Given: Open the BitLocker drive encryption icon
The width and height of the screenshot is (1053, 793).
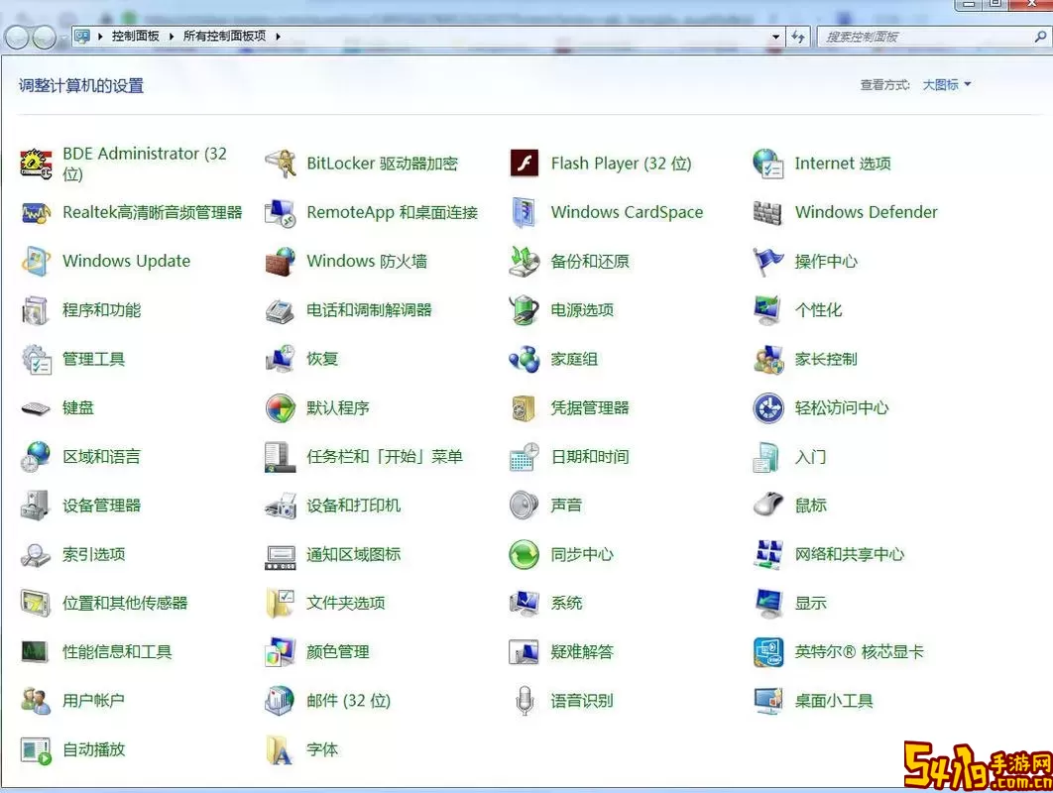Looking at the screenshot, I should (280, 164).
